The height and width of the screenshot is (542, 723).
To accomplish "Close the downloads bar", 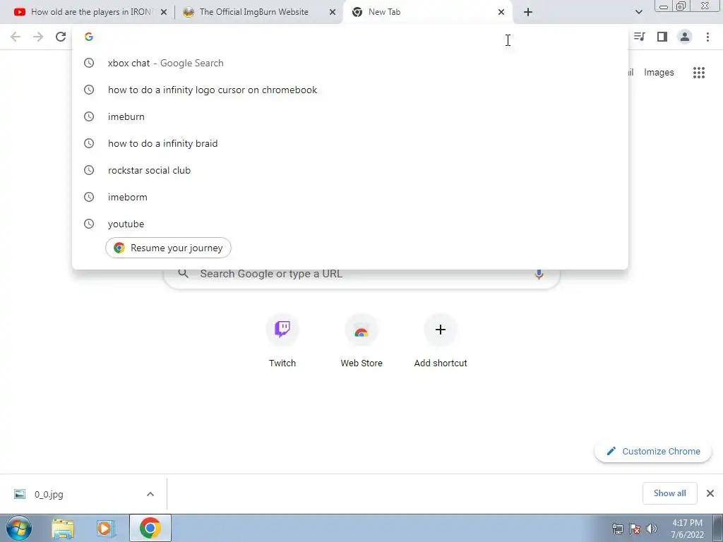I will (x=710, y=493).
